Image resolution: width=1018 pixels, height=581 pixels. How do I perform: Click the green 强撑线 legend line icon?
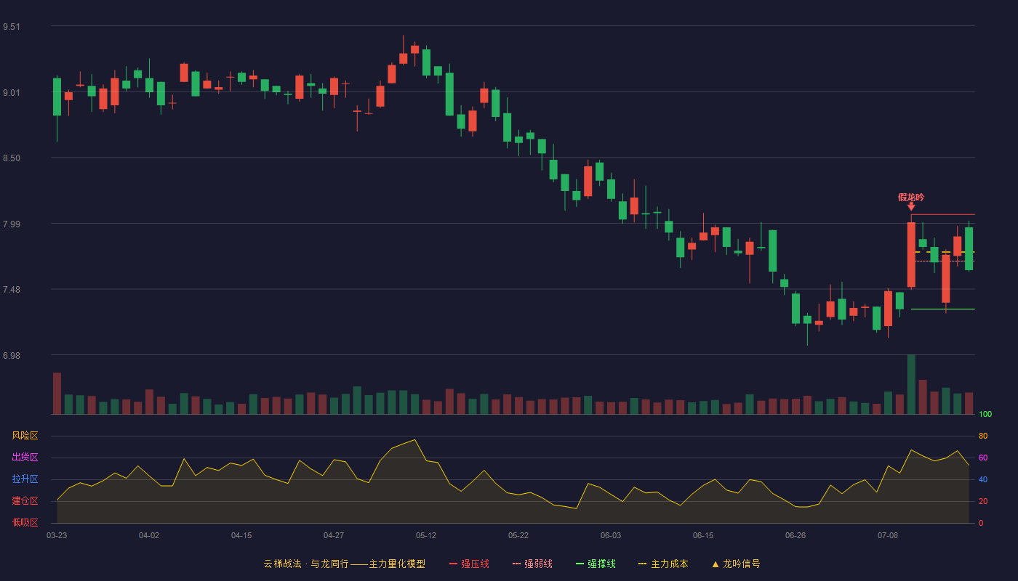580,564
